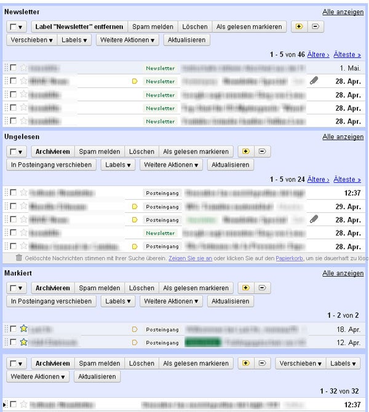
Task: Go to Ältere page in Ungelesen list
Action: (318, 180)
